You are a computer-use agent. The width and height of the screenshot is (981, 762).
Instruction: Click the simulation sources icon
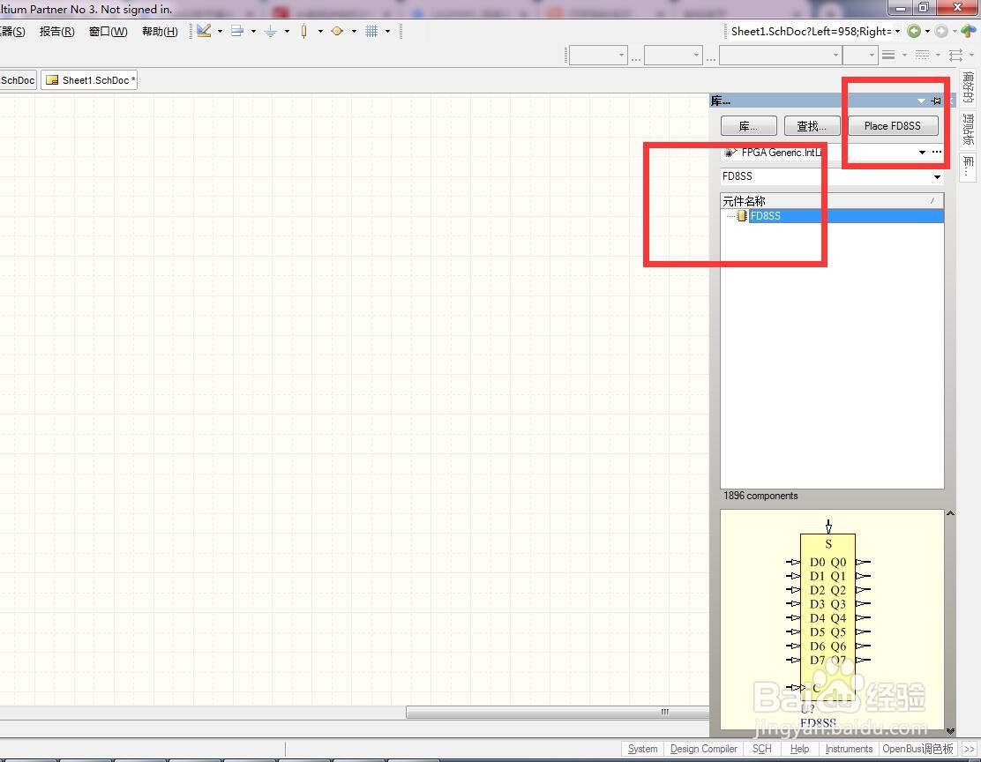pyautogui.click(x=337, y=31)
